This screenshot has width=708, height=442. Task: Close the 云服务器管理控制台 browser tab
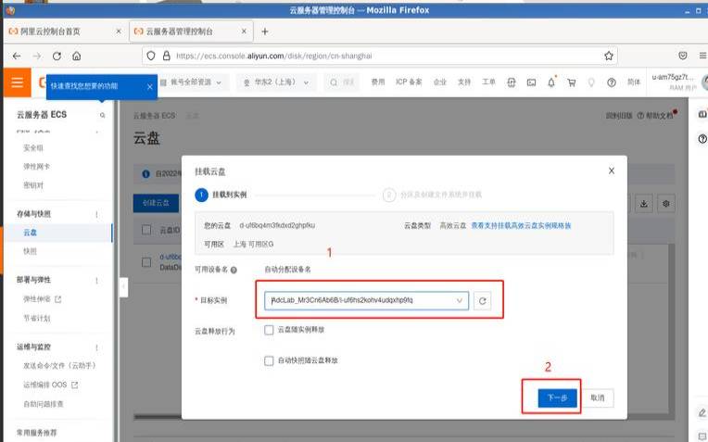244,32
